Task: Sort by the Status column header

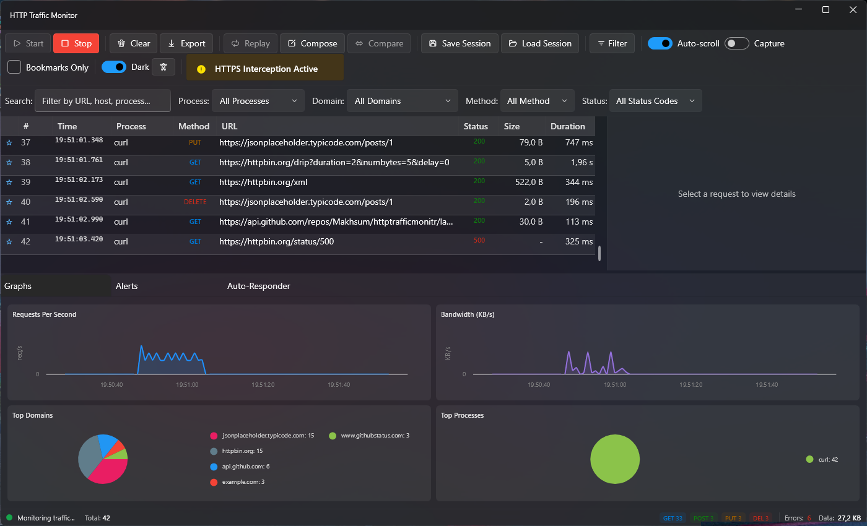Action: [476, 126]
